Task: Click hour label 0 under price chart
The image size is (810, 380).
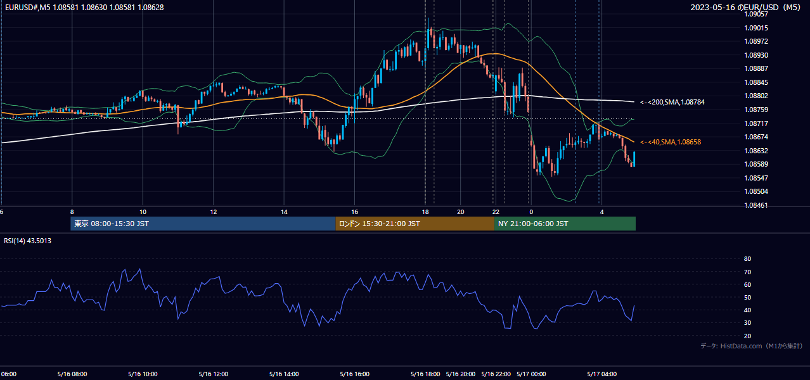Action: point(532,212)
